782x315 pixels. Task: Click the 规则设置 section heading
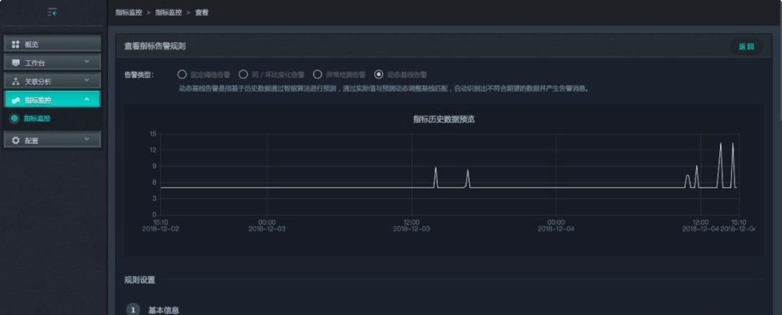[140, 280]
